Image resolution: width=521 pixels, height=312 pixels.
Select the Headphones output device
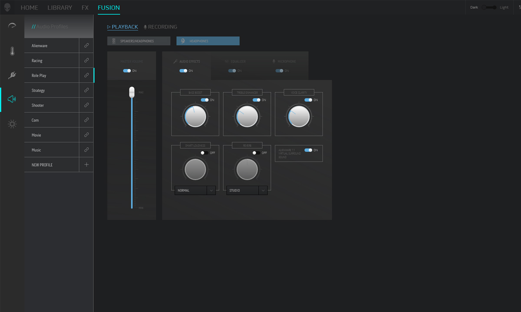208,41
